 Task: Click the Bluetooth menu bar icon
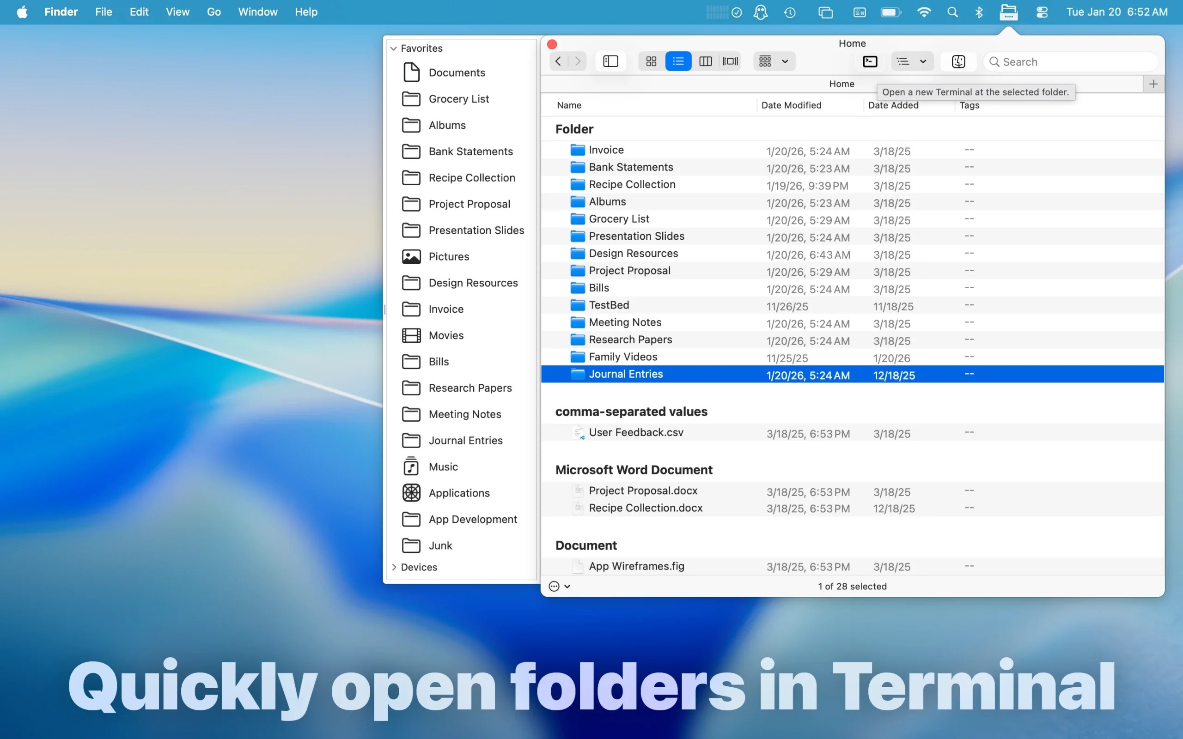(979, 12)
